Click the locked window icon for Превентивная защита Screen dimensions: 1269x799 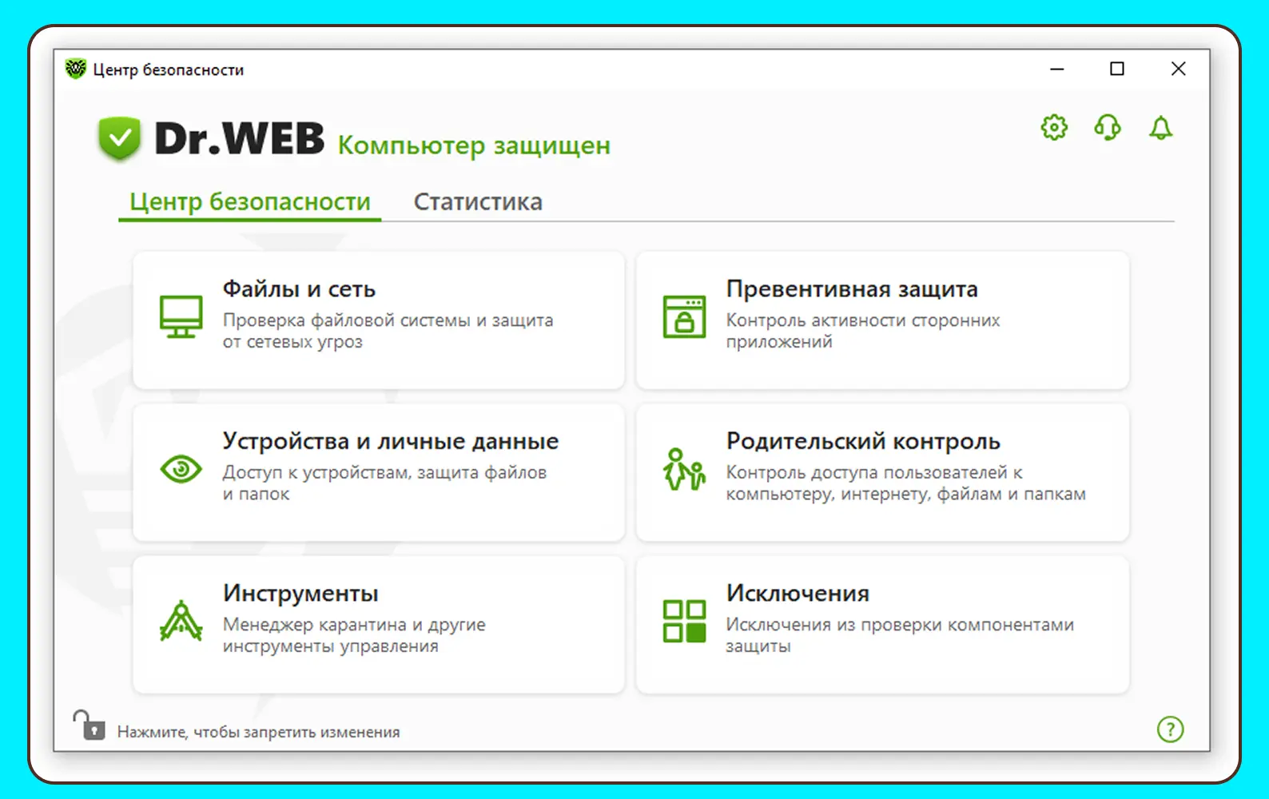coord(684,317)
